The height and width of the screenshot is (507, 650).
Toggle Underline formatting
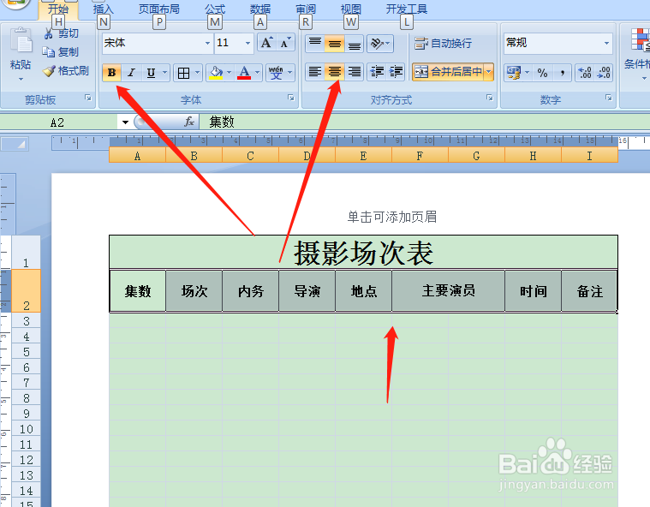pos(151,73)
